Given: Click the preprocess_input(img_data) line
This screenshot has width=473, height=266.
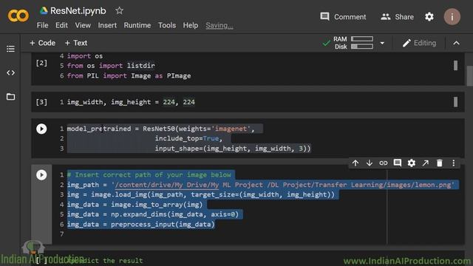Looking at the screenshot, I should [x=141, y=225].
